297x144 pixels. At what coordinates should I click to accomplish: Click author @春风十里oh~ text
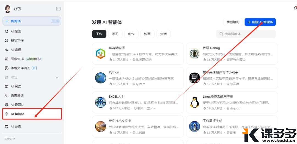tap(145, 108)
